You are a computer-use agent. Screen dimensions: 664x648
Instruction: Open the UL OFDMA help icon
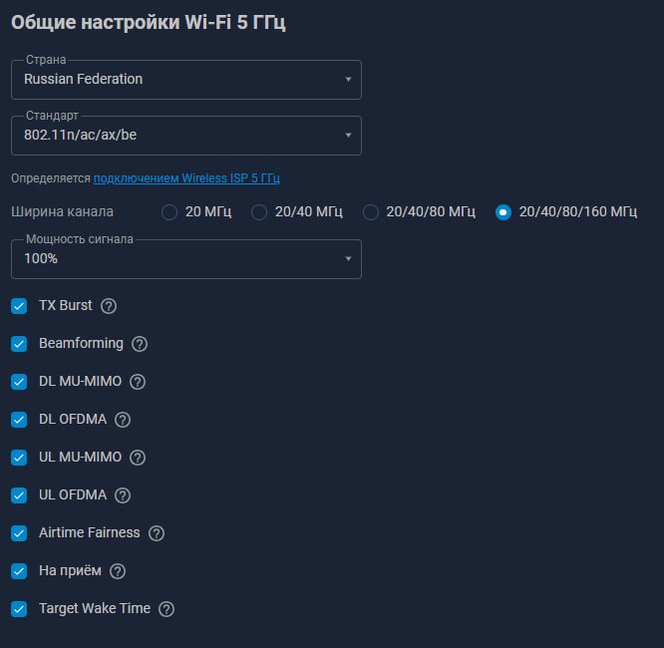(x=124, y=495)
